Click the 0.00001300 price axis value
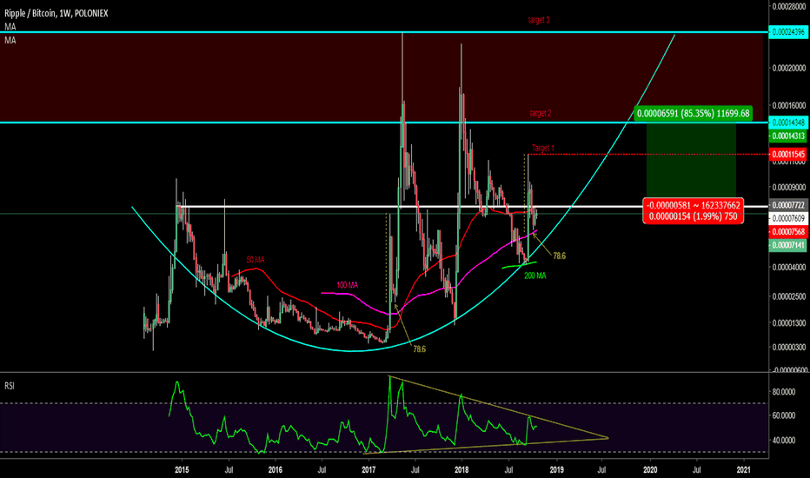This screenshot has width=810, height=478. click(789, 323)
